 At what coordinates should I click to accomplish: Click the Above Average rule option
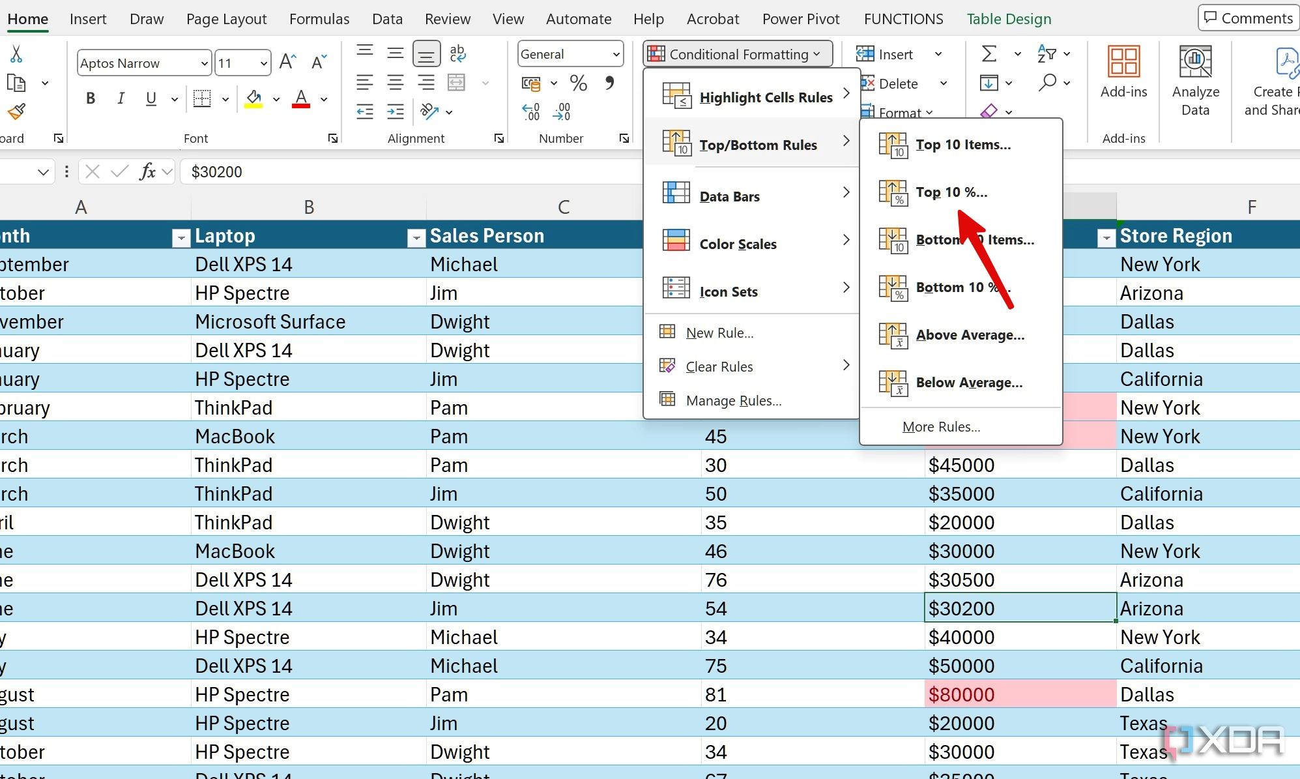[969, 334]
